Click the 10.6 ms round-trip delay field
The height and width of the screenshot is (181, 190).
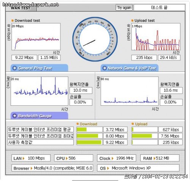(171, 90)
